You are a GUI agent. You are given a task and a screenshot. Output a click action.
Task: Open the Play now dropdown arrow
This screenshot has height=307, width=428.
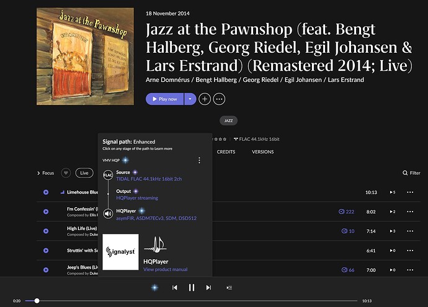[190, 99]
